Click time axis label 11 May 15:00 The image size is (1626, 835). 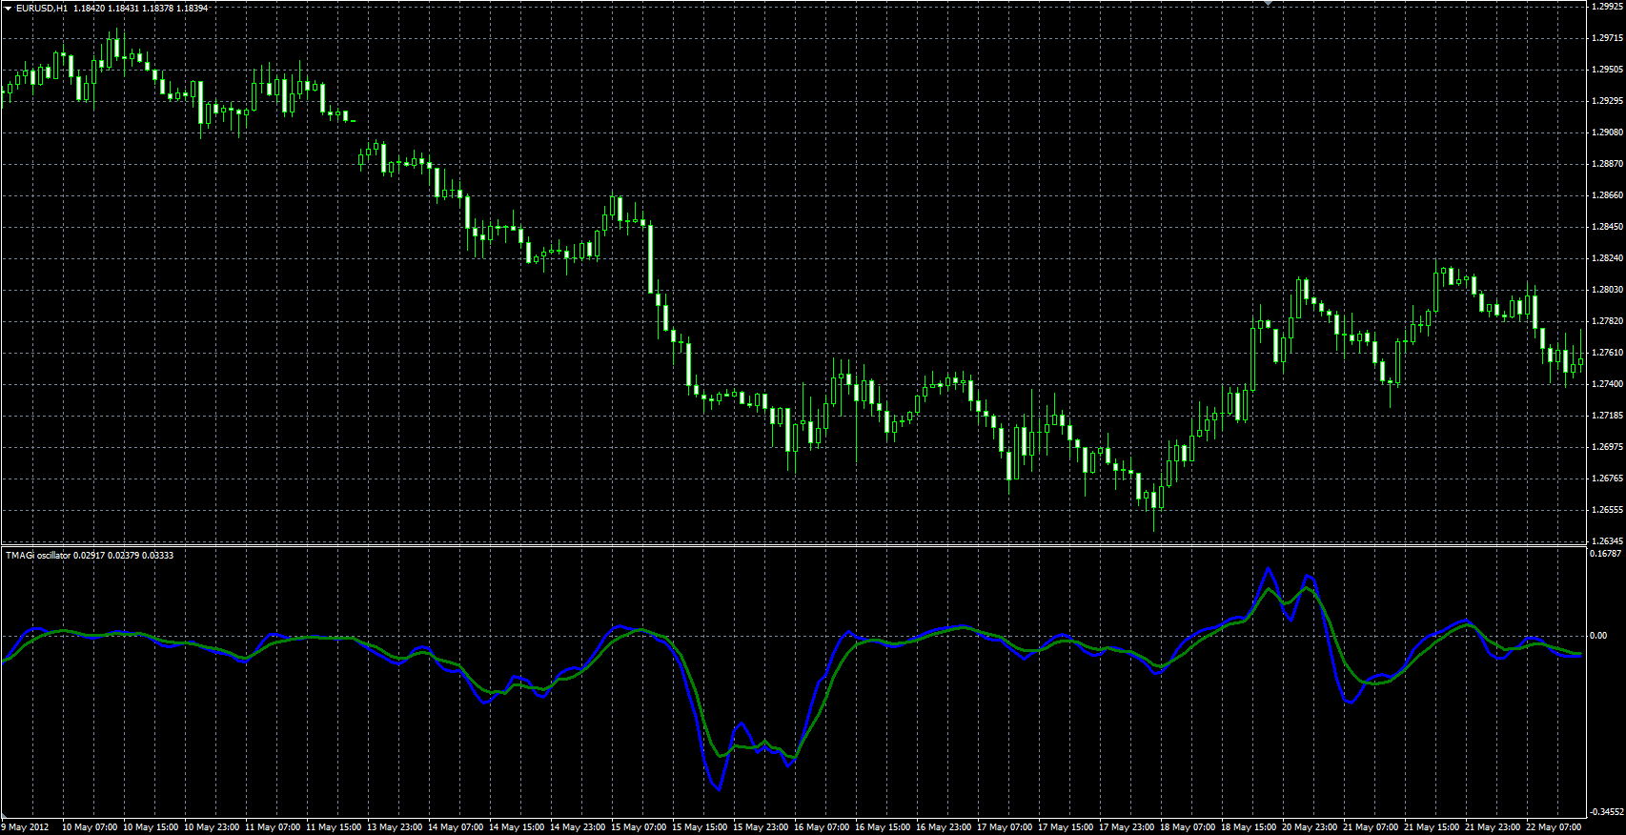(334, 827)
